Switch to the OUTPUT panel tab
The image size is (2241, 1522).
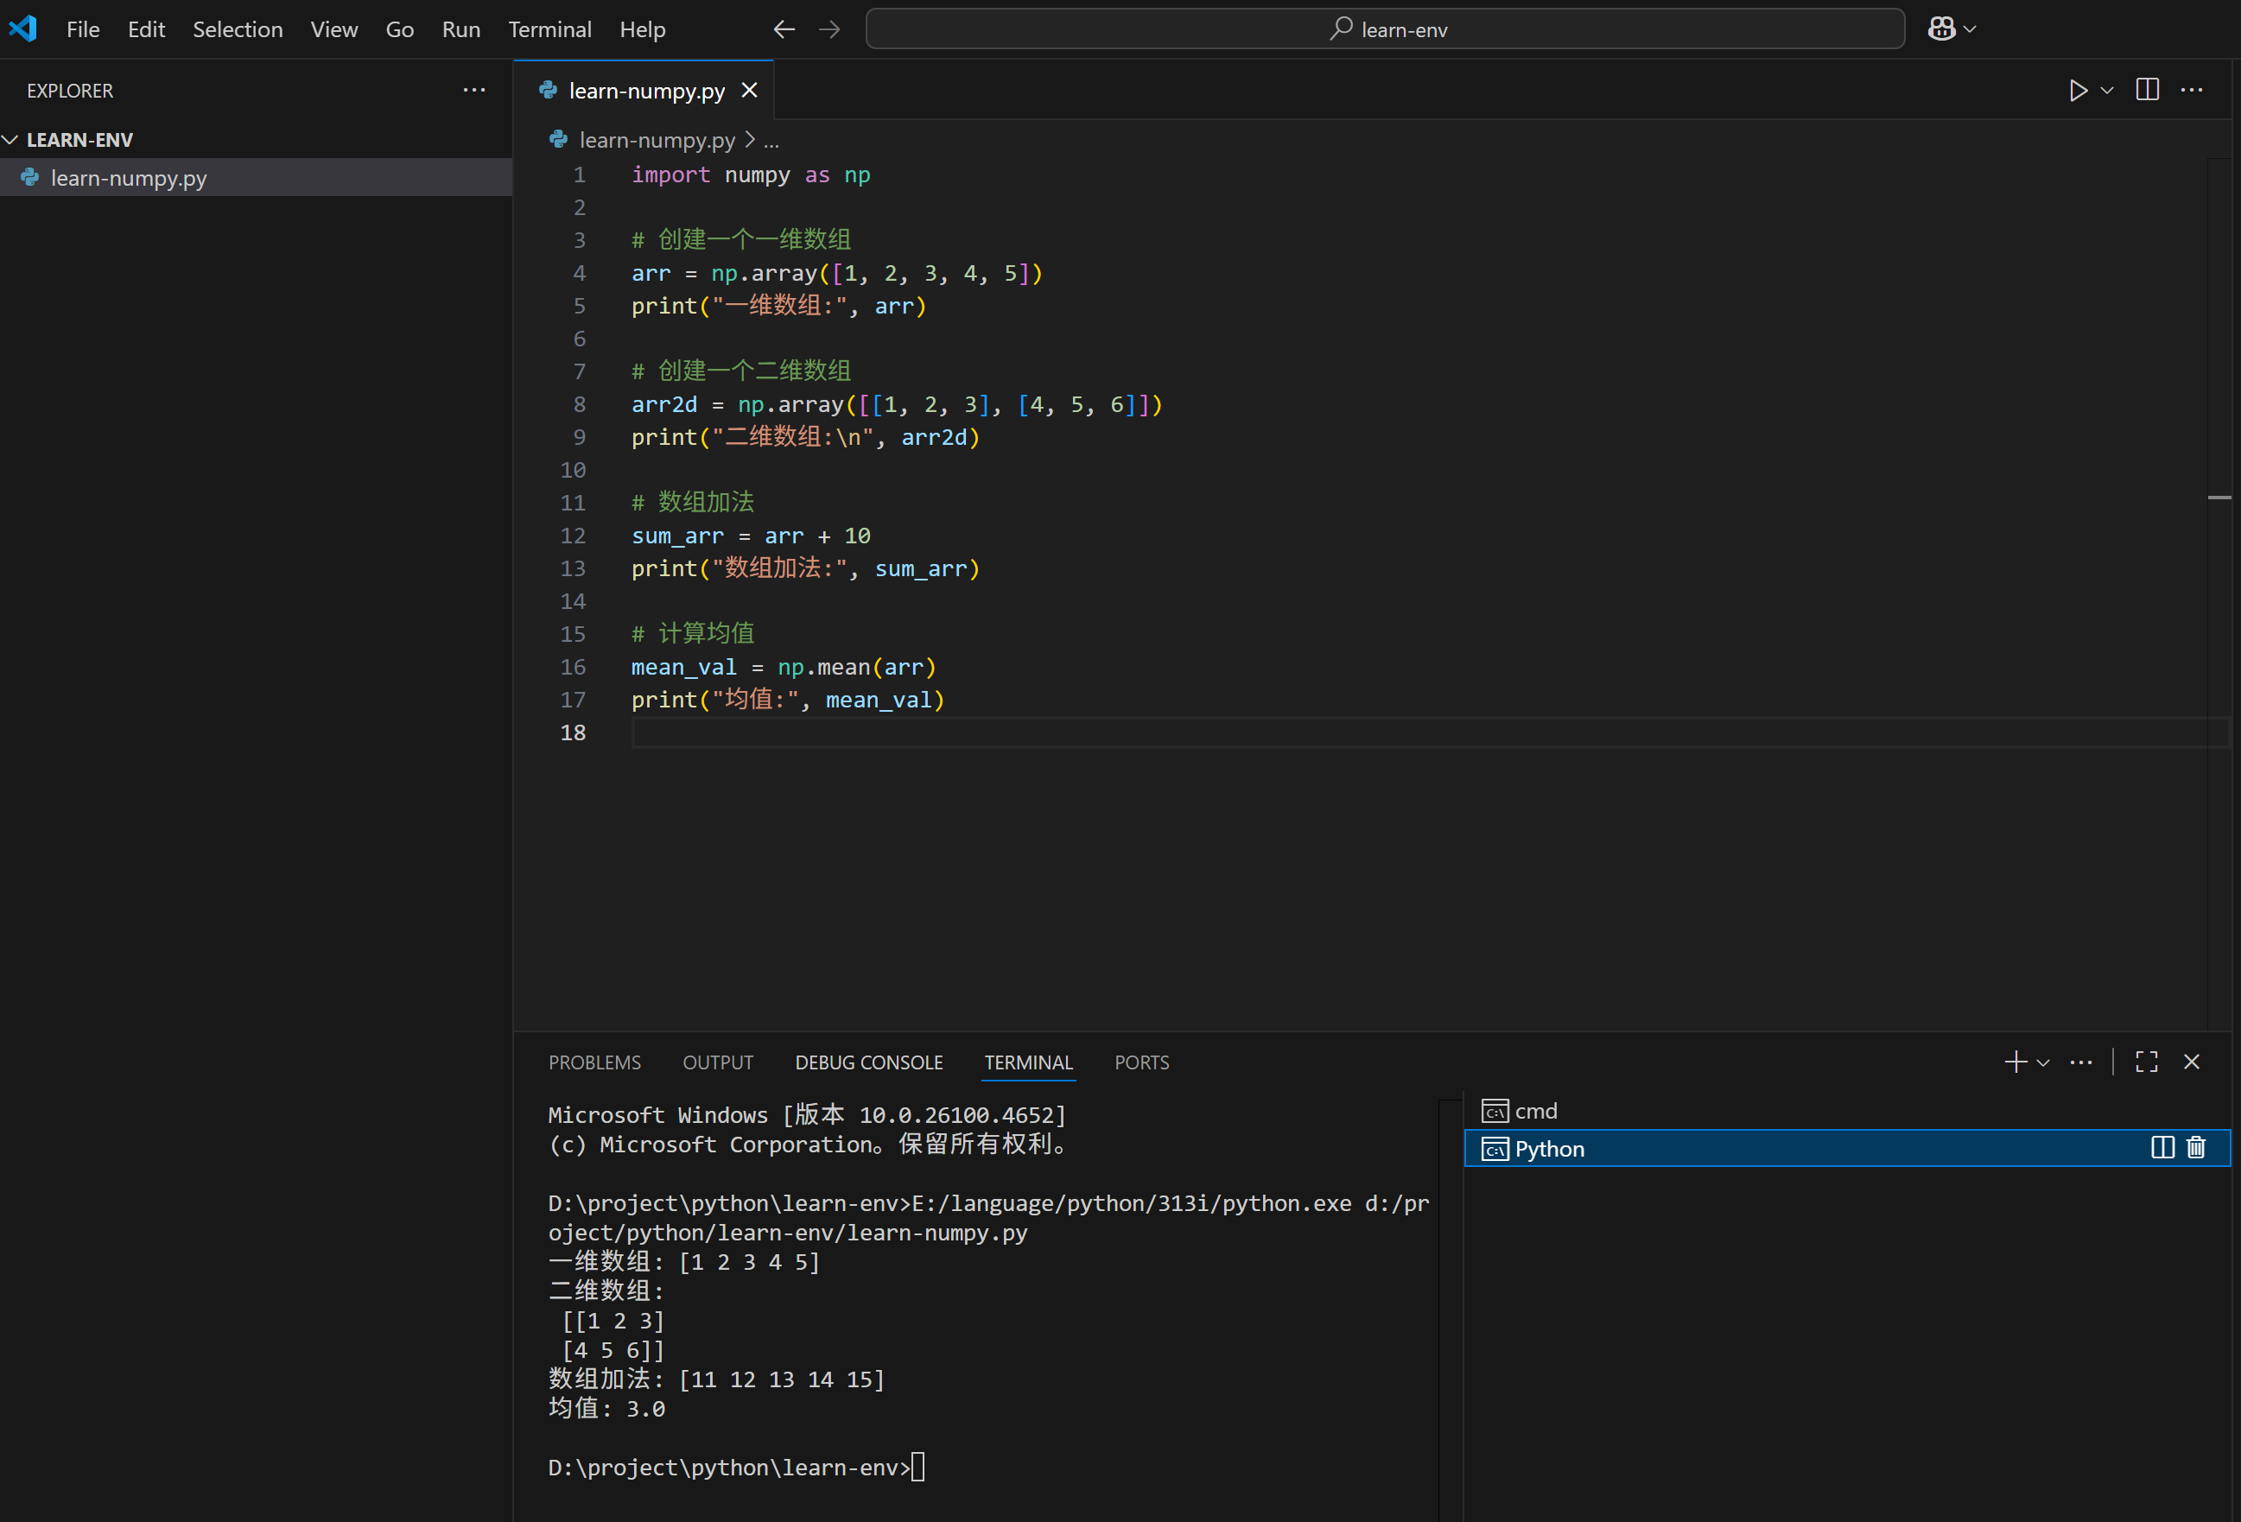point(717,1062)
